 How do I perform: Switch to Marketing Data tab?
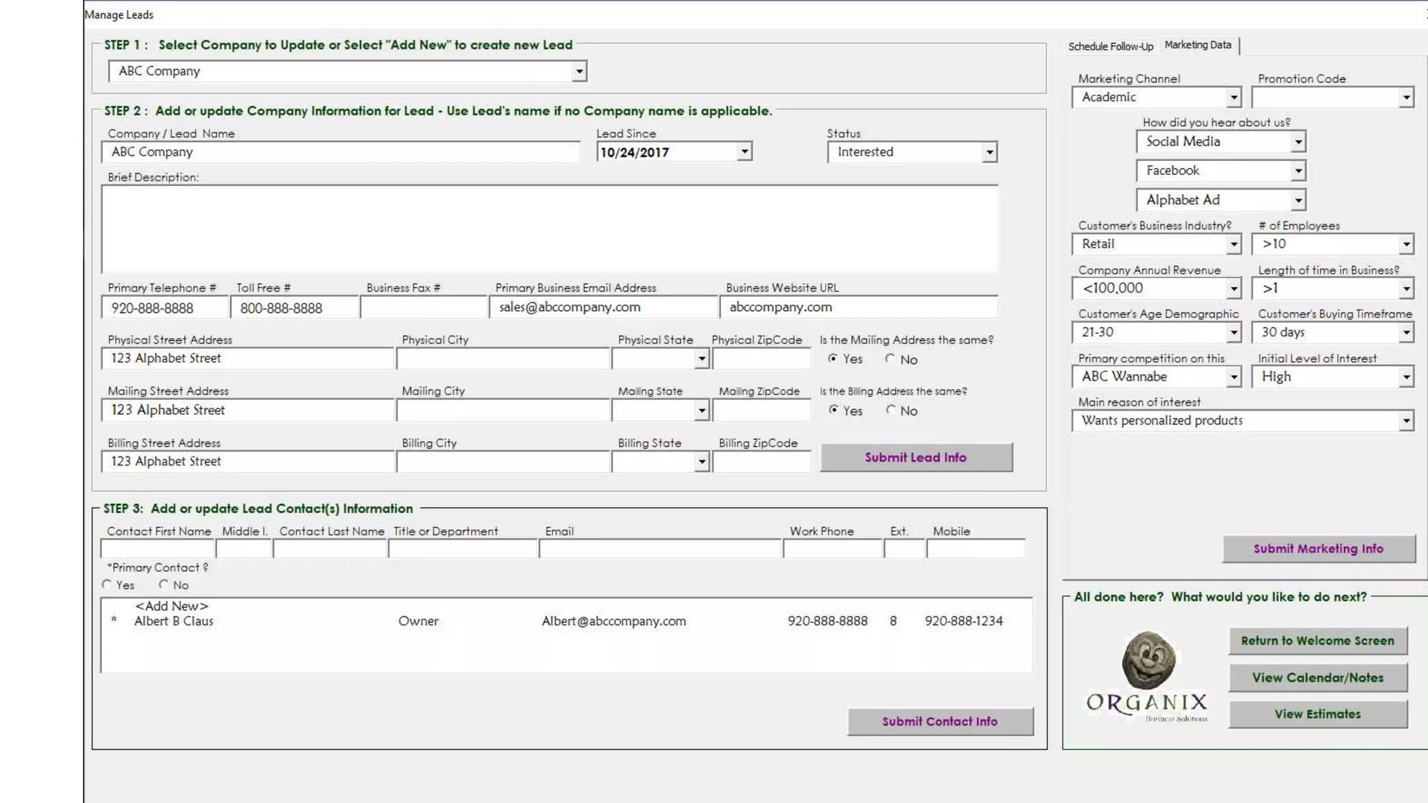tap(1197, 45)
